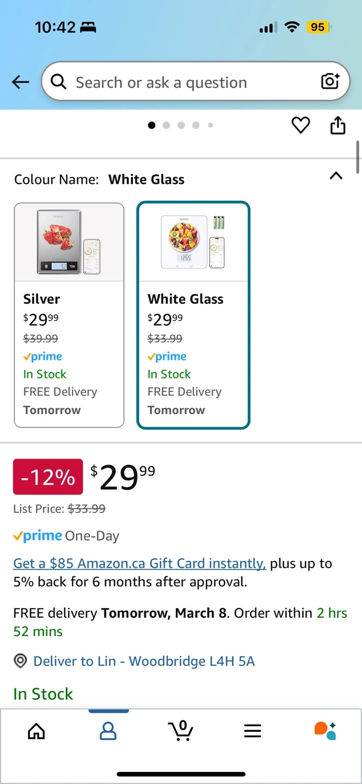Jump to second image carousel dot

[x=167, y=125]
